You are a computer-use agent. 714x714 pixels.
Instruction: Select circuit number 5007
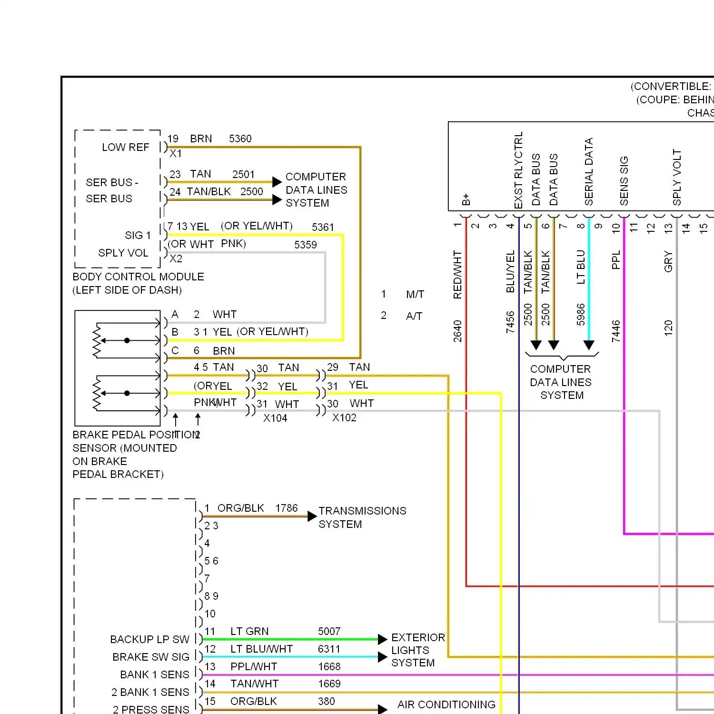329,632
